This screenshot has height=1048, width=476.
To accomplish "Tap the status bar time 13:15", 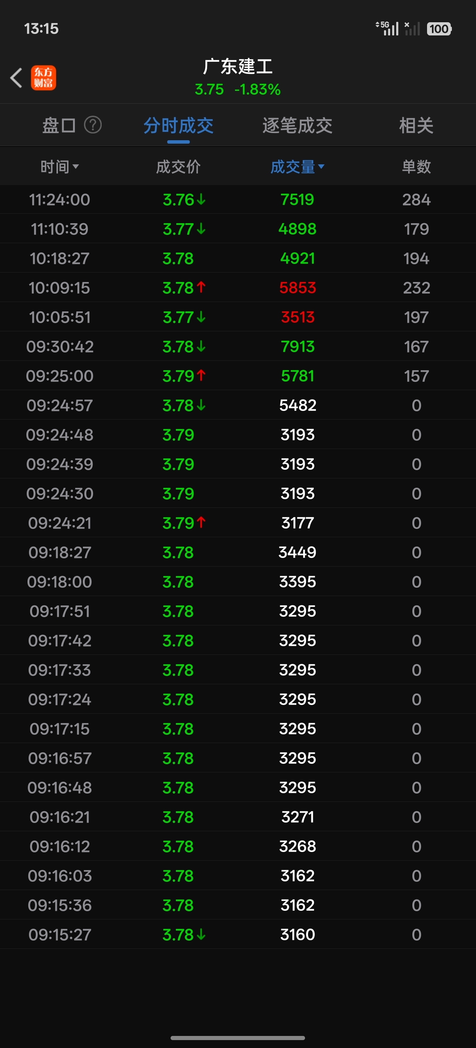I will tap(41, 29).
